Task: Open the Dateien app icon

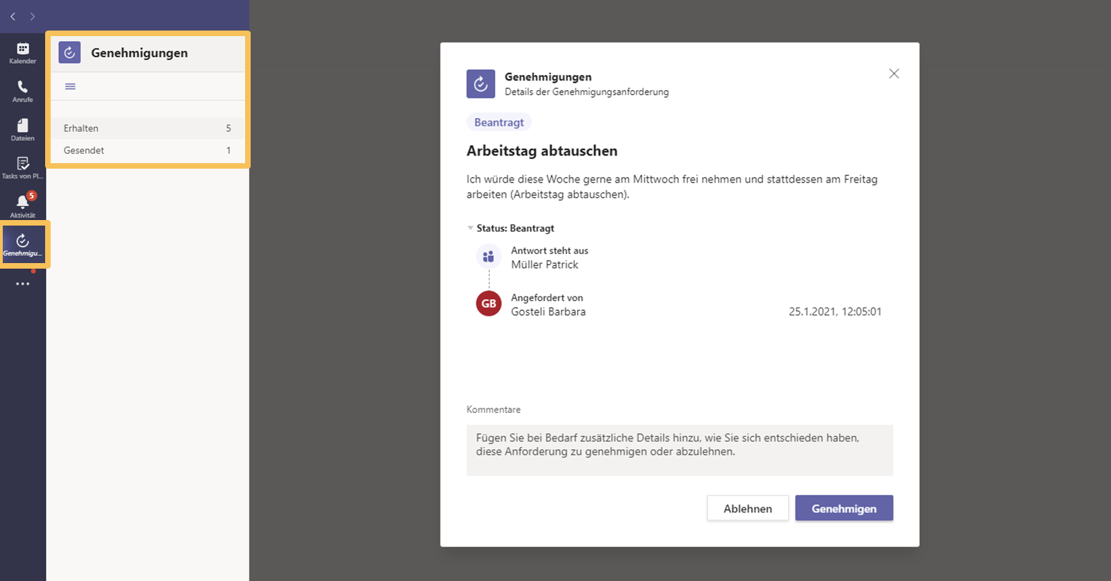Action: (x=22, y=129)
